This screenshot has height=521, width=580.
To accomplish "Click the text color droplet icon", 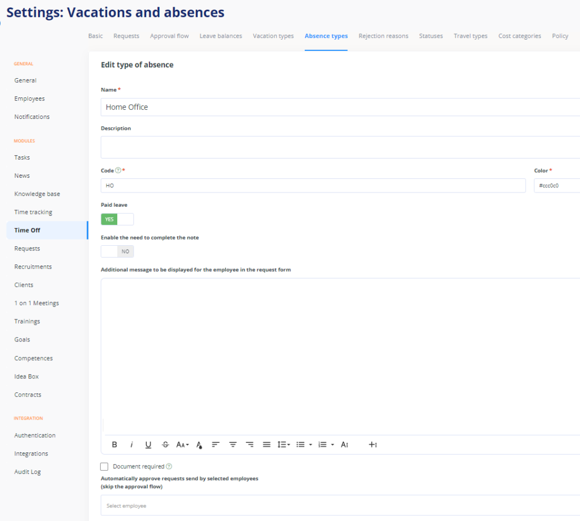I will point(199,445).
